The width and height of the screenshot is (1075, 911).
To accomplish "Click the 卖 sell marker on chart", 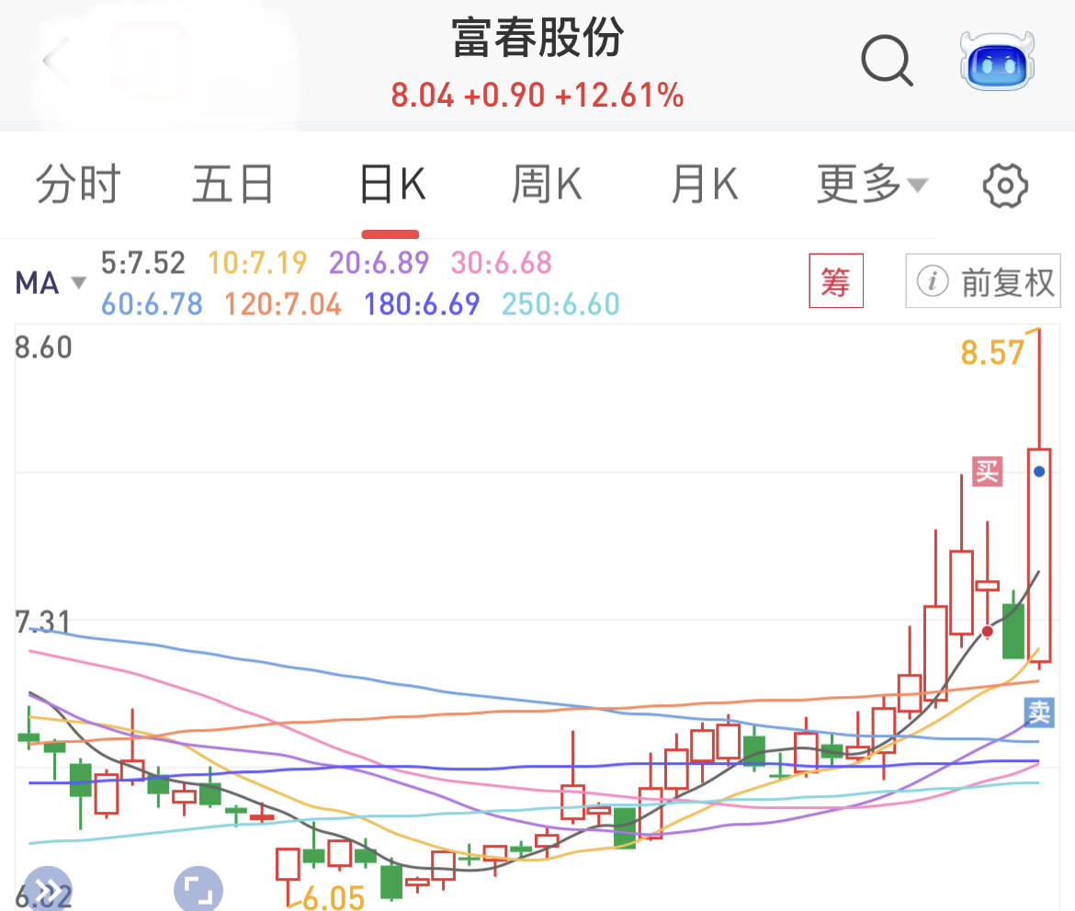I will 1039,712.
